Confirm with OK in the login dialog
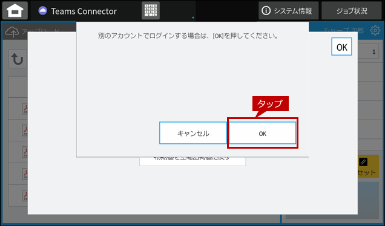385x226 pixels. pyautogui.click(x=262, y=133)
